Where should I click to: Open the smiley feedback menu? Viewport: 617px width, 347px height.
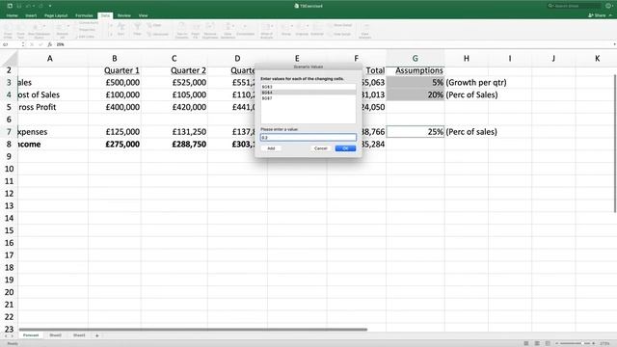tap(608, 6)
